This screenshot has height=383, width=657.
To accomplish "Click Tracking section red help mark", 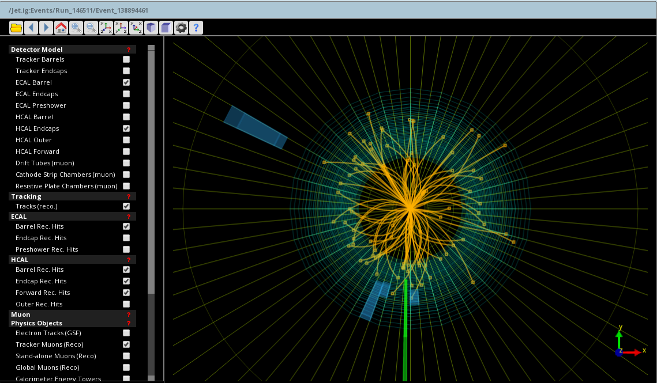I will 129,196.
